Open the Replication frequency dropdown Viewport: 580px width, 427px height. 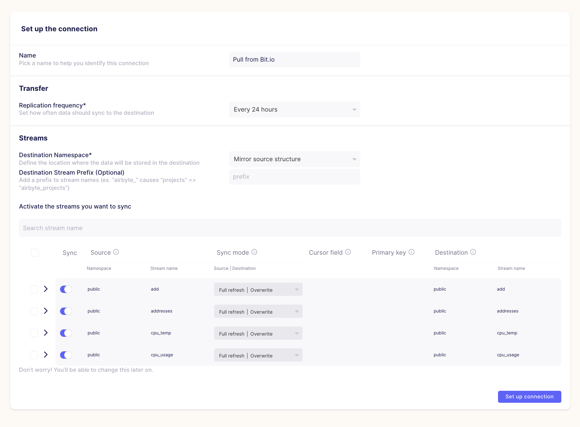click(294, 110)
